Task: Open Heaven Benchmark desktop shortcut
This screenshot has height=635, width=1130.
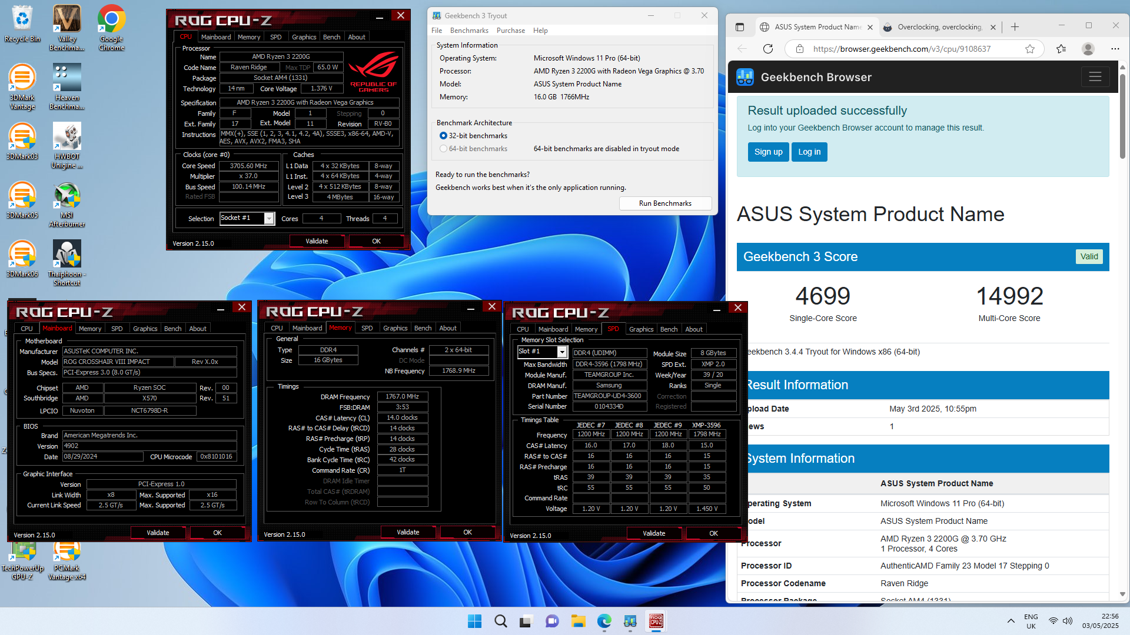Action: point(67,86)
